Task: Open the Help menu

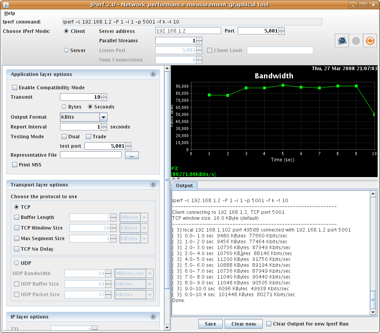Action: pyautogui.click(x=10, y=13)
